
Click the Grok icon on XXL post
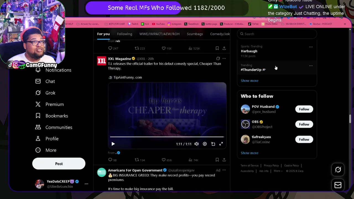click(218, 59)
